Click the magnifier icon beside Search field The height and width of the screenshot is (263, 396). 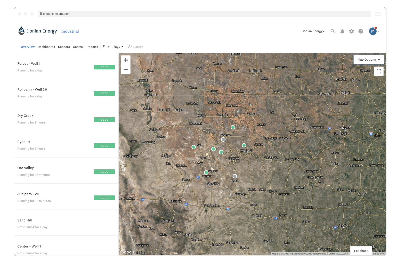tap(130, 46)
